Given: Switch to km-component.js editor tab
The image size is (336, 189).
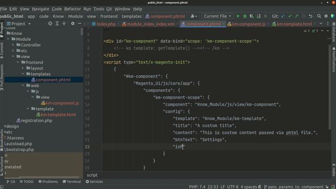Looking at the screenshot, I should click(x=246, y=24).
